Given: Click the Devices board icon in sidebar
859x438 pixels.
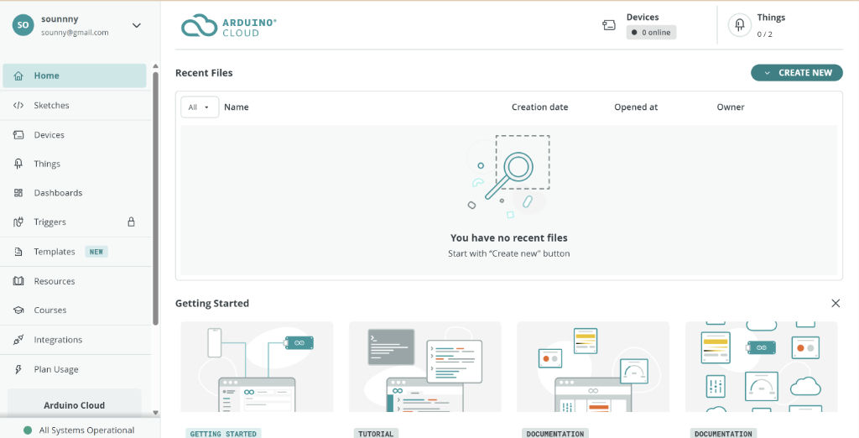Looking at the screenshot, I should coord(18,135).
